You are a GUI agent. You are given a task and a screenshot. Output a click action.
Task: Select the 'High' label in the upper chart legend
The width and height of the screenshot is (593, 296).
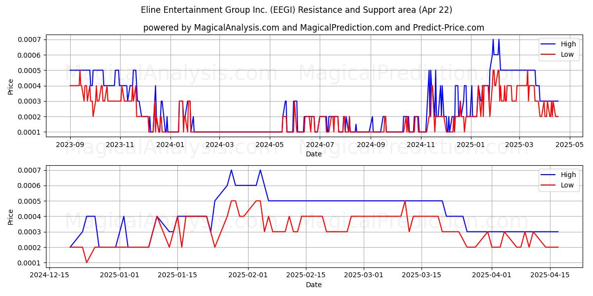(x=568, y=44)
